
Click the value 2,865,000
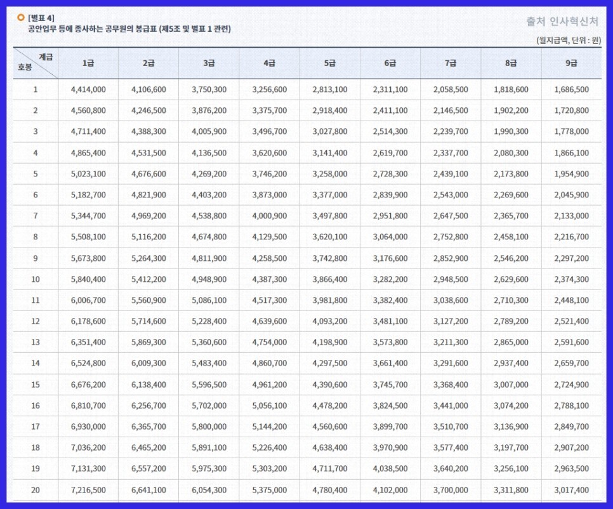[511, 343]
